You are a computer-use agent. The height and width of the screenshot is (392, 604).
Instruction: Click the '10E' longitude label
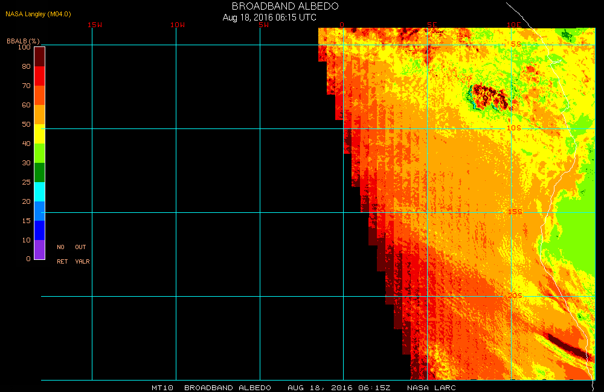click(x=514, y=25)
